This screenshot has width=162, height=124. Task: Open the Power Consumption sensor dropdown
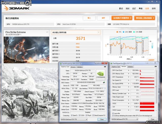[x=129, y=100]
